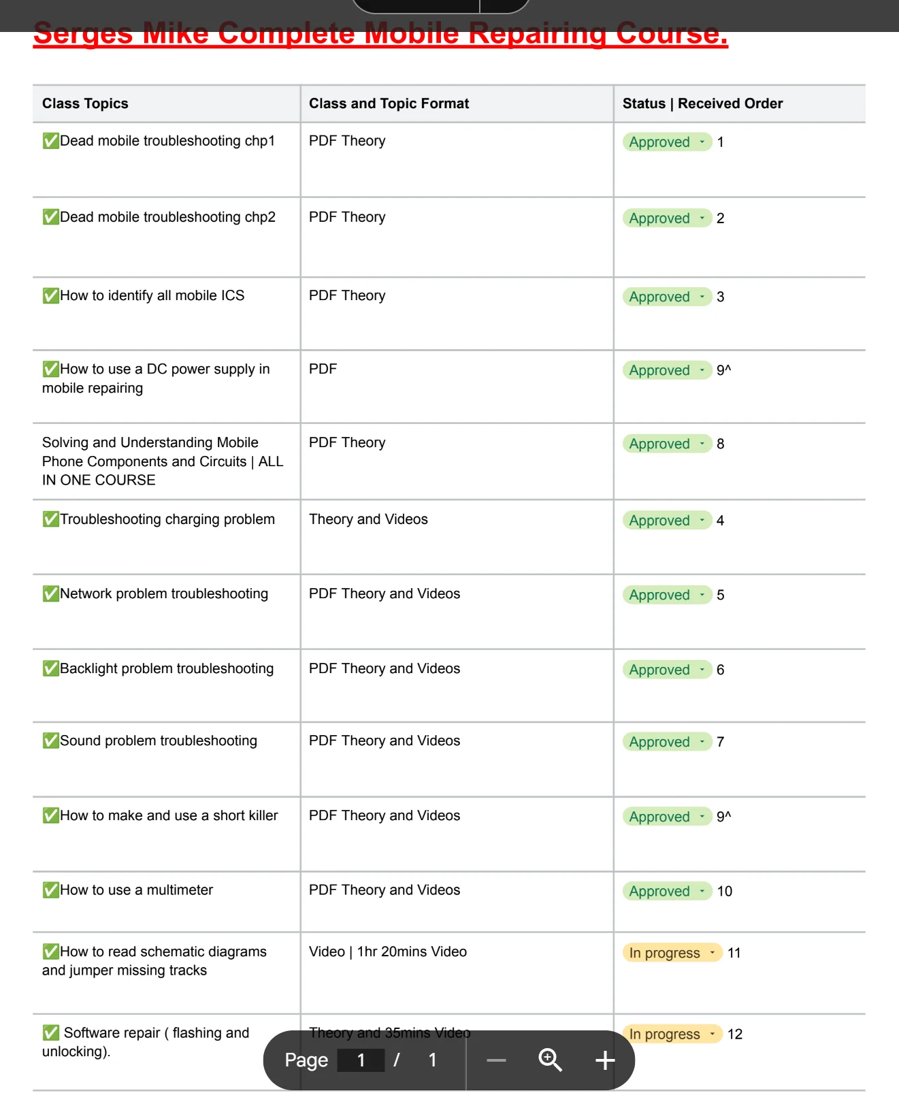Toggle checkmark beside Dead mobile troubleshooting chp1
The height and width of the screenshot is (1093, 899).
(x=51, y=141)
